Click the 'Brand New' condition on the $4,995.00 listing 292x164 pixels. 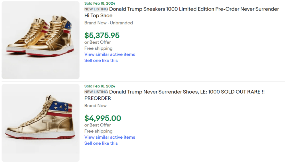tap(96, 106)
